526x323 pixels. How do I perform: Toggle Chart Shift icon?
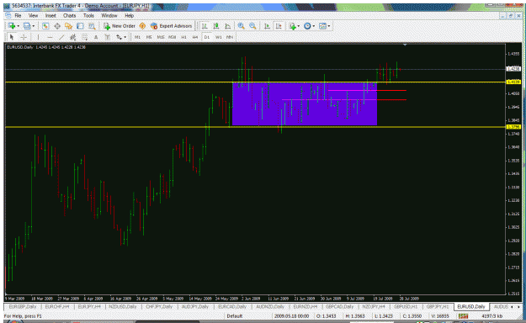pyautogui.click(x=279, y=26)
